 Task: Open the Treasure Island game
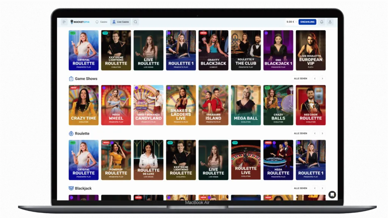[x=213, y=105]
